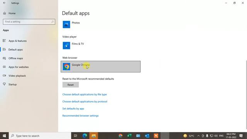Click the Google Chrome icon under Web browser

[x=66, y=67]
